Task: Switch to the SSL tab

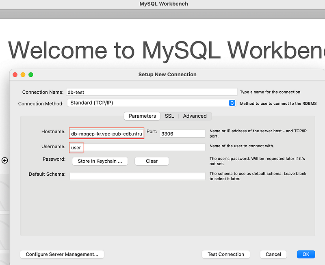Action: [169, 116]
